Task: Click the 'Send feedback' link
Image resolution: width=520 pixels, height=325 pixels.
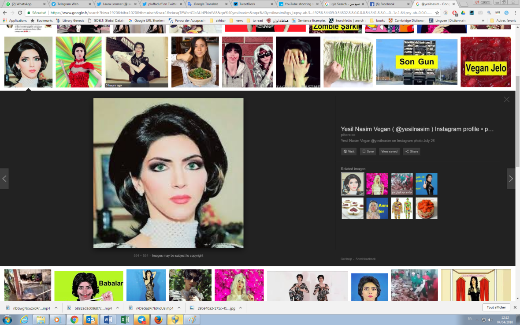Action: tap(365, 259)
